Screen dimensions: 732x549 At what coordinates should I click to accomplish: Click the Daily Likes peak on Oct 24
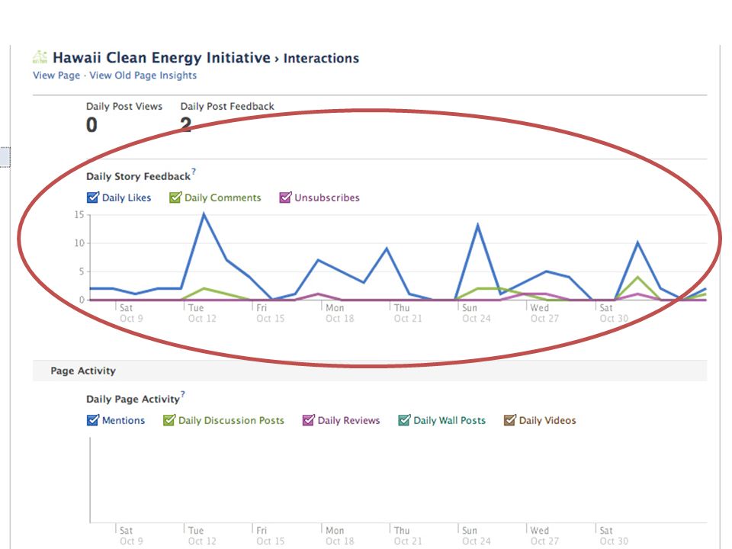tap(477, 226)
